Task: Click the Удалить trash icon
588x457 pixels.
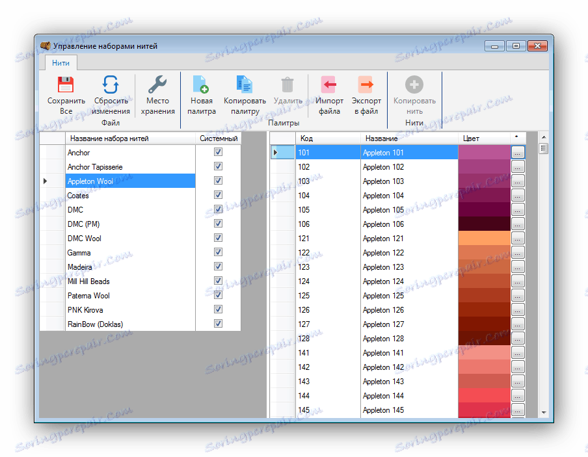Action: (x=287, y=85)
